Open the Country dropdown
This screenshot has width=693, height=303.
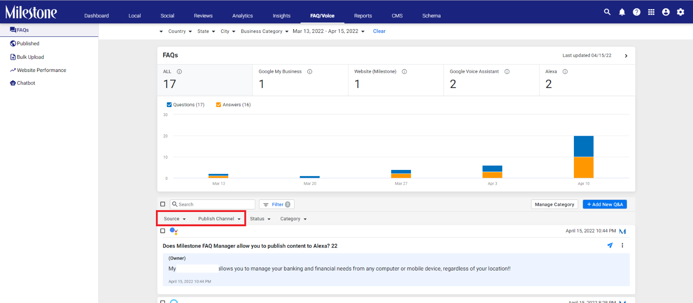180,31
